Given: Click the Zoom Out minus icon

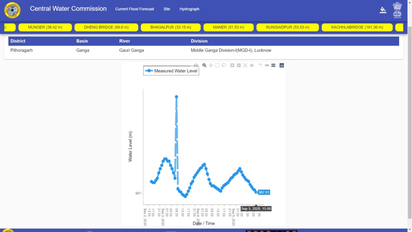Looking at the screenshot, I should pyautogui.click(x=239, y=65).
